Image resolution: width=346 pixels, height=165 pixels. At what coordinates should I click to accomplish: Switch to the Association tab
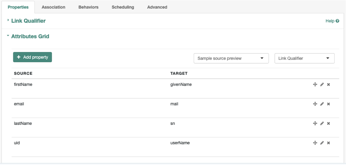pyautogui.click(x=54, y=7)
